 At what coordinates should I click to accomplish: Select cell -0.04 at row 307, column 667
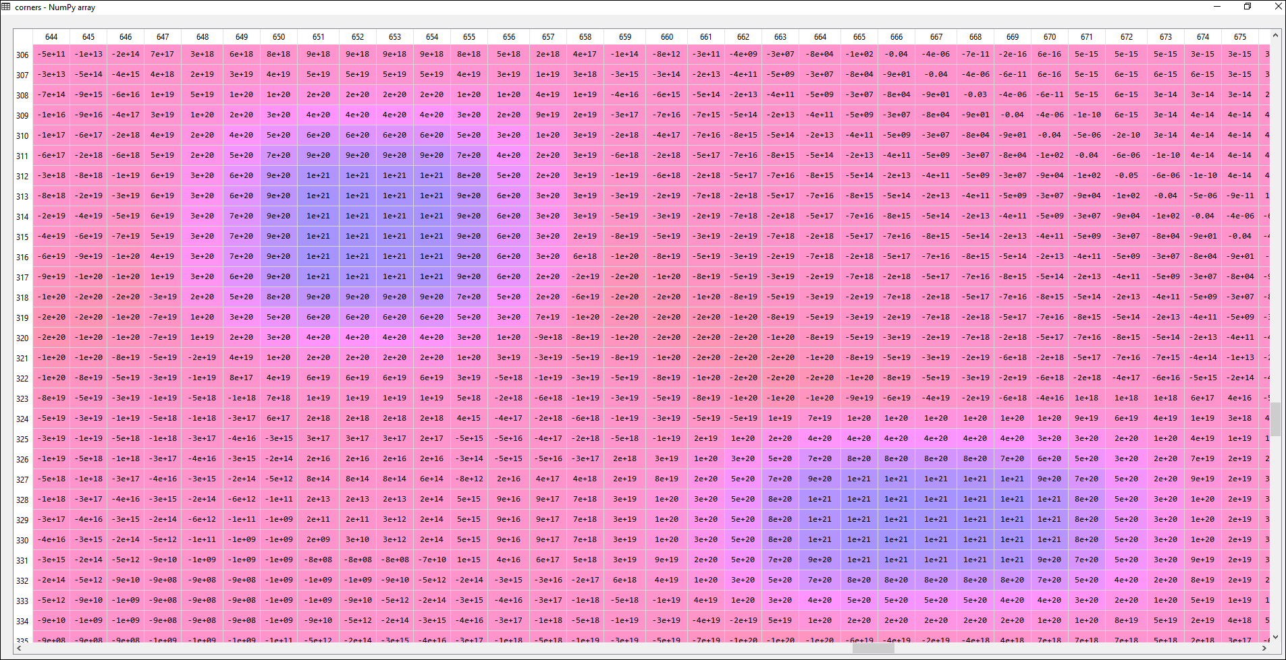[936, 74]
